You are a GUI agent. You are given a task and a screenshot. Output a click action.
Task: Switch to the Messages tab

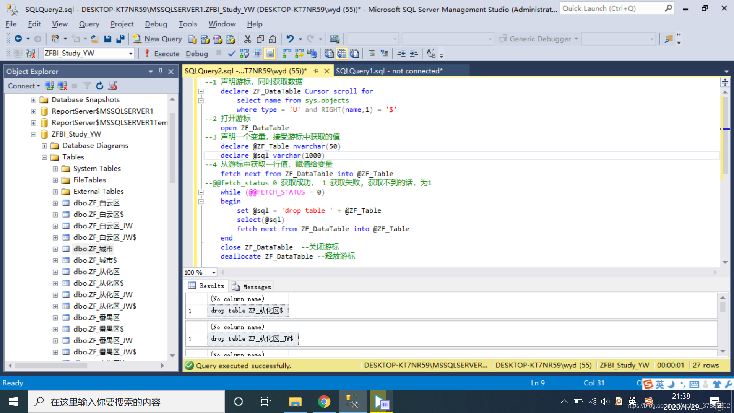tap(252, 287)
